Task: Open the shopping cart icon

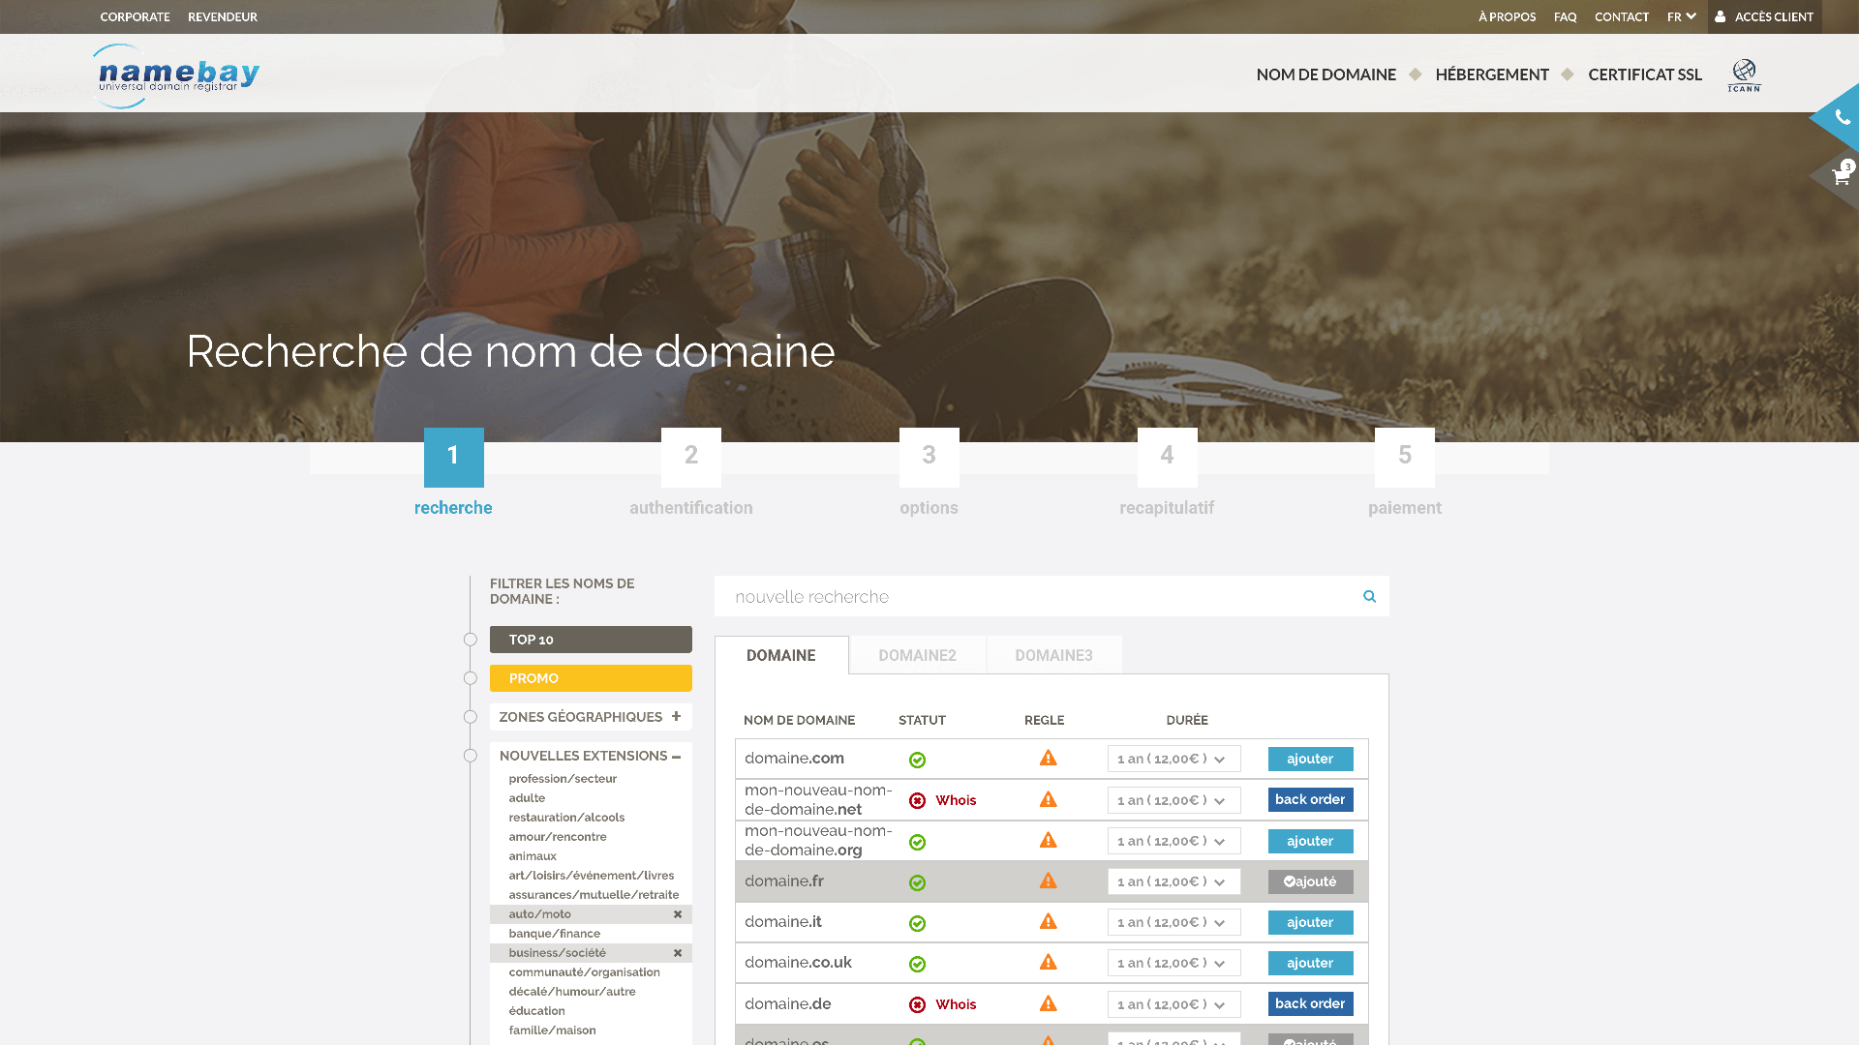Action: coord(1840,176)
